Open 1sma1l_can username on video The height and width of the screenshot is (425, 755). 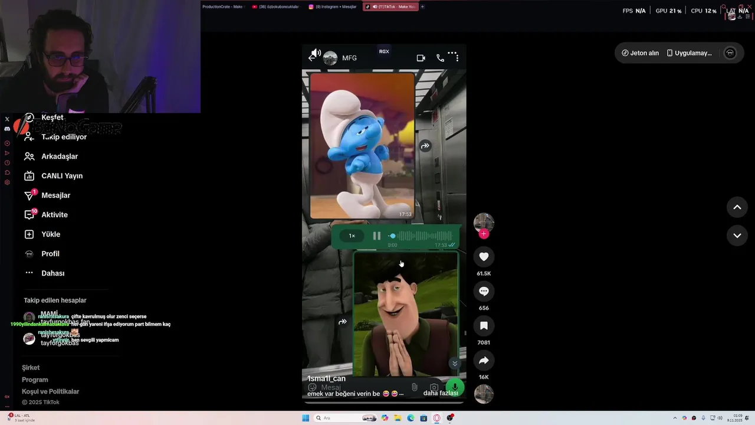[326, 378]
